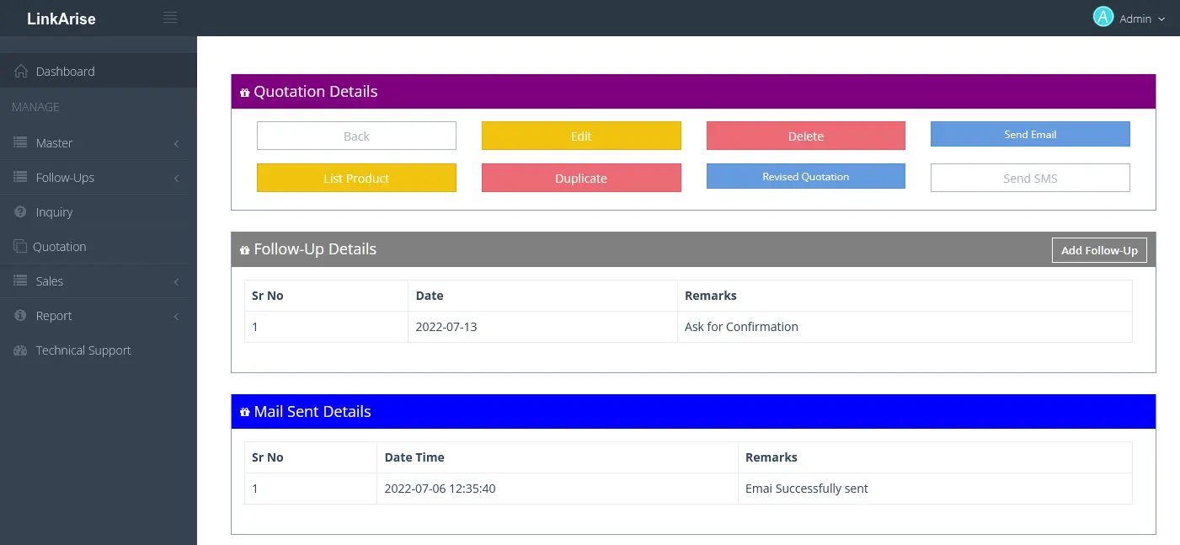
Task: Expand the Follow-Ups submenu arrow
Action: point(176,179)
